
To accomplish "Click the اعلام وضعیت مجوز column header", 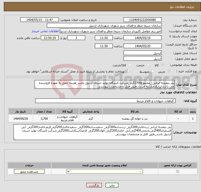I will [x=105, y=165].
